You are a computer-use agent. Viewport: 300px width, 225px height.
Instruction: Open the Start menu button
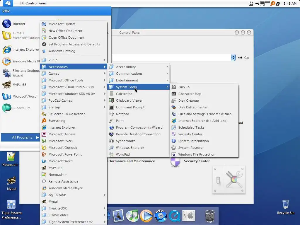(x=8, y=3)
